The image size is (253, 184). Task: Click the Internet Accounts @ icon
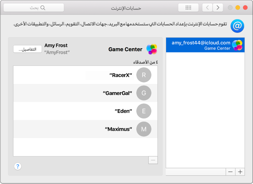tap(237, 26)
